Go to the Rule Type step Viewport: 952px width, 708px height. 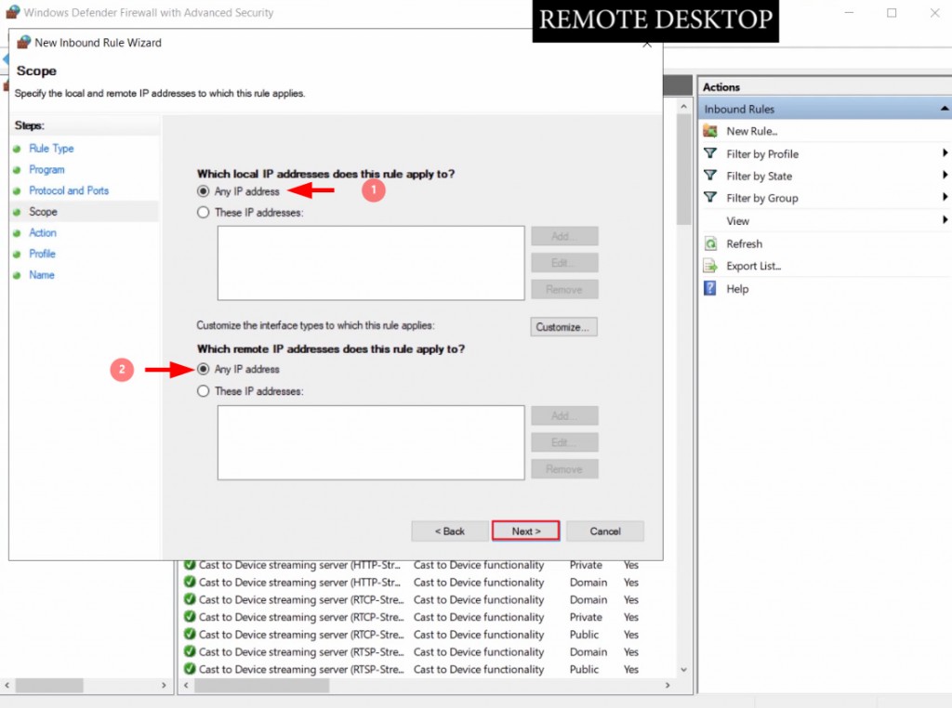[x=51, y=149]
